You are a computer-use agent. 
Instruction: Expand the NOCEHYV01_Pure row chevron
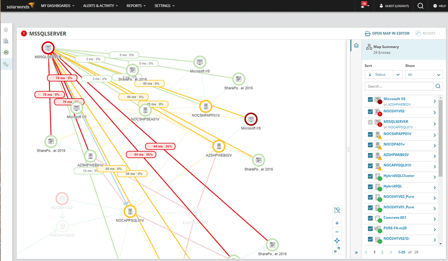pyautogui.click(x=435, y=208)
